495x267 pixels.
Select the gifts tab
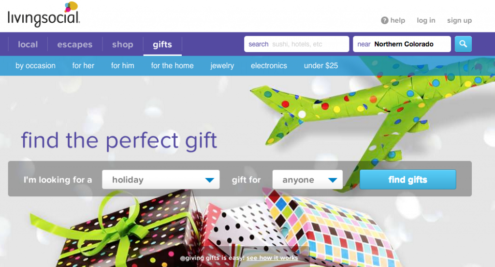click(162, 44)
